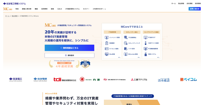
Task: Click the SBS東芝ロジスティクス logo
Action: click(114, 79)
